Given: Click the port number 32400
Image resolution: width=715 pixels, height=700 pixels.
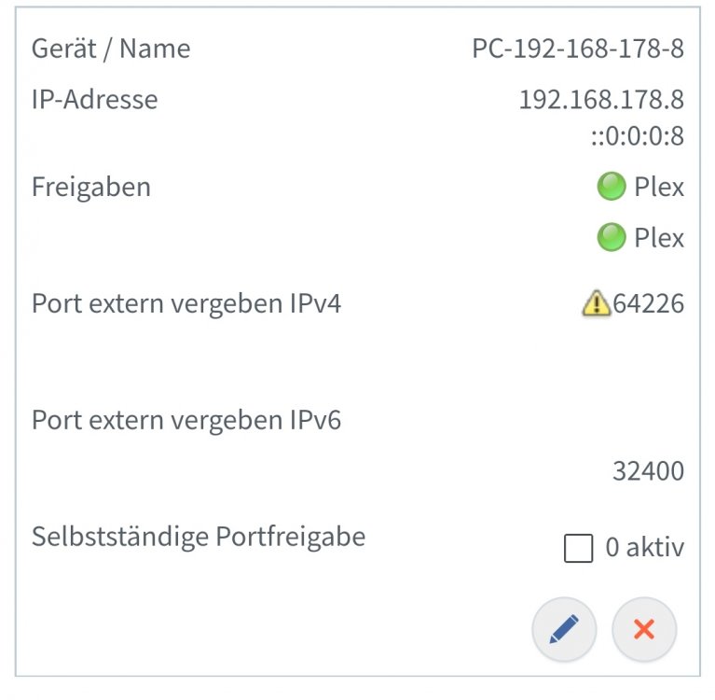Looking at the screenshot, I should [648, 470].
